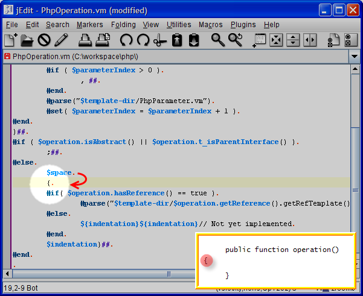Maximize the jEdit window
363x296 pixels.
[339, 10]
